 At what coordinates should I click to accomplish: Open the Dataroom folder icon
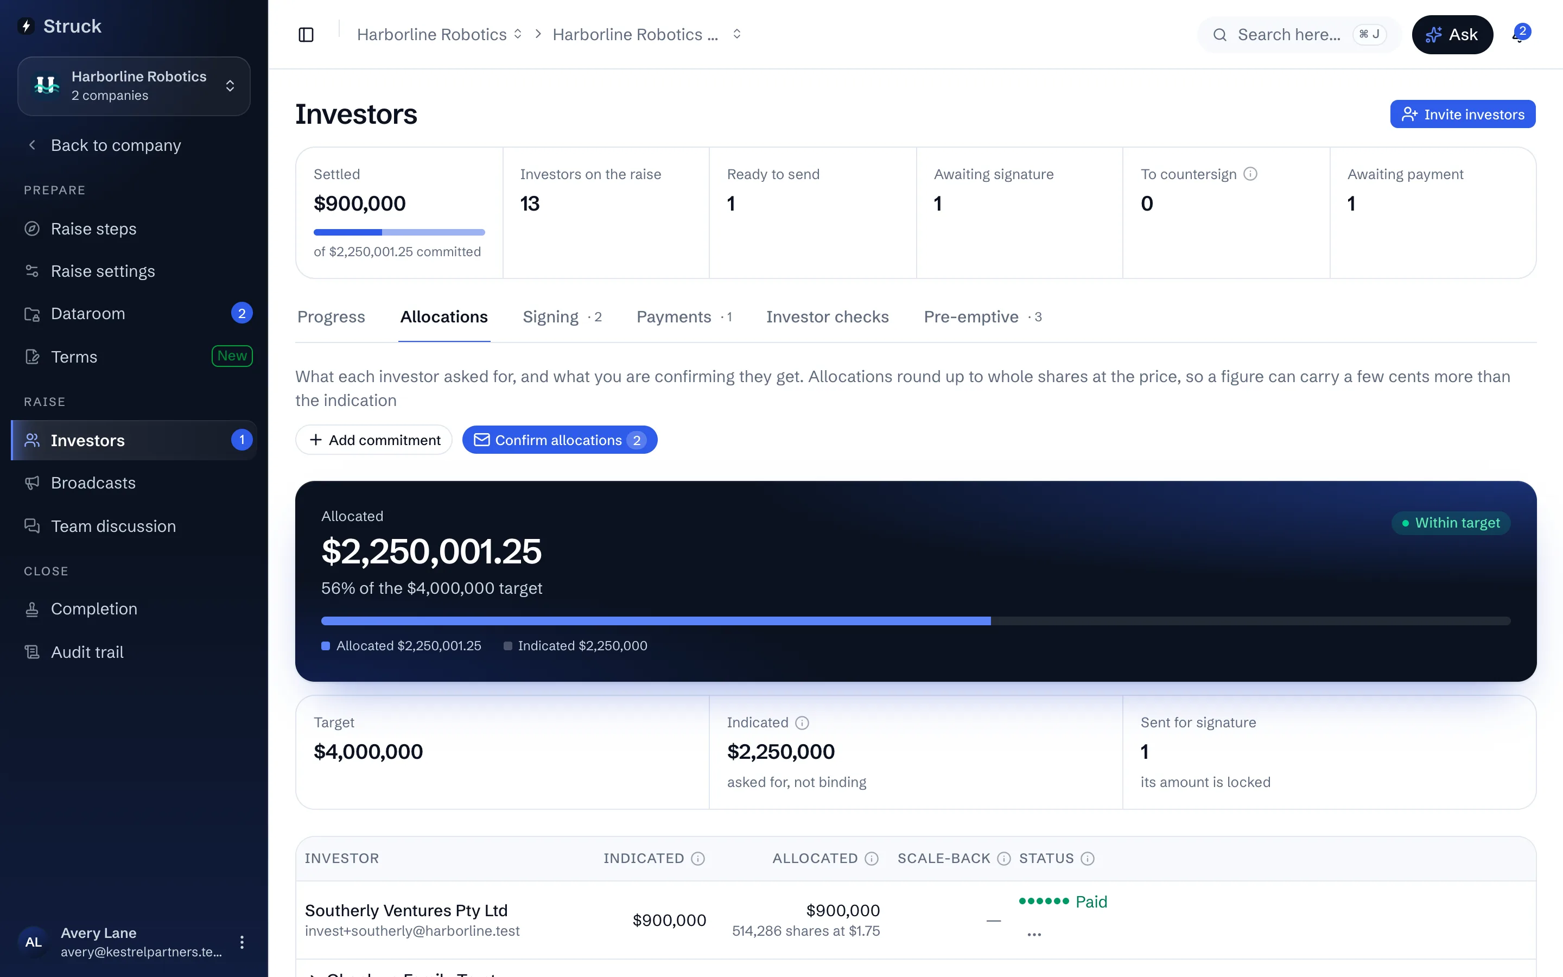(x=33, y=314)
